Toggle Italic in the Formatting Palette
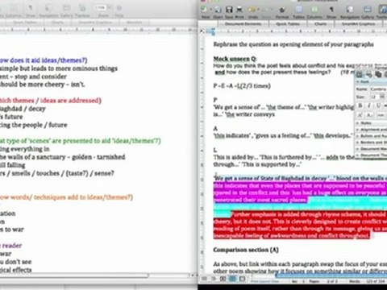The image size is (387, 290). 369,106
